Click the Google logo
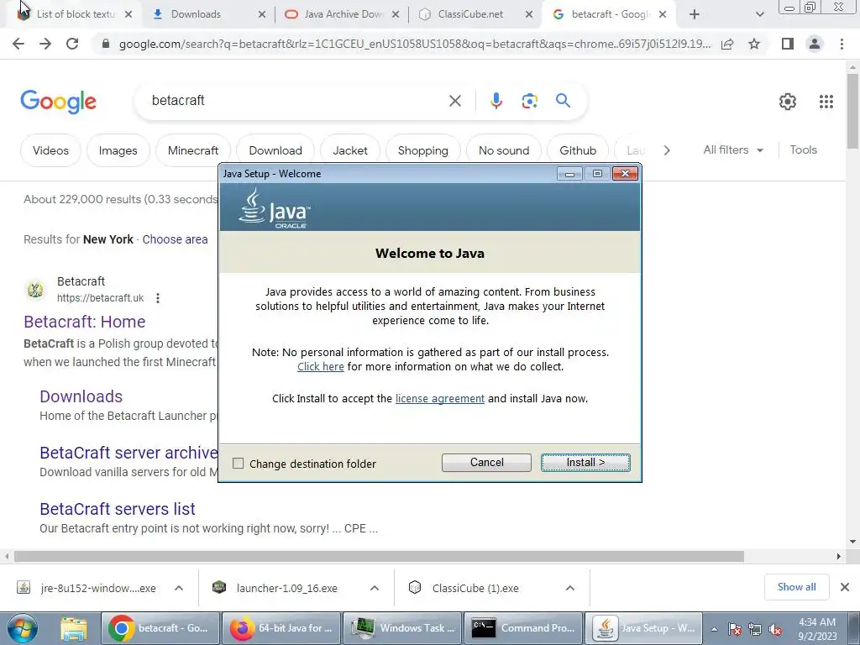The width and height of the screenshot is (860, 645). 58,102
